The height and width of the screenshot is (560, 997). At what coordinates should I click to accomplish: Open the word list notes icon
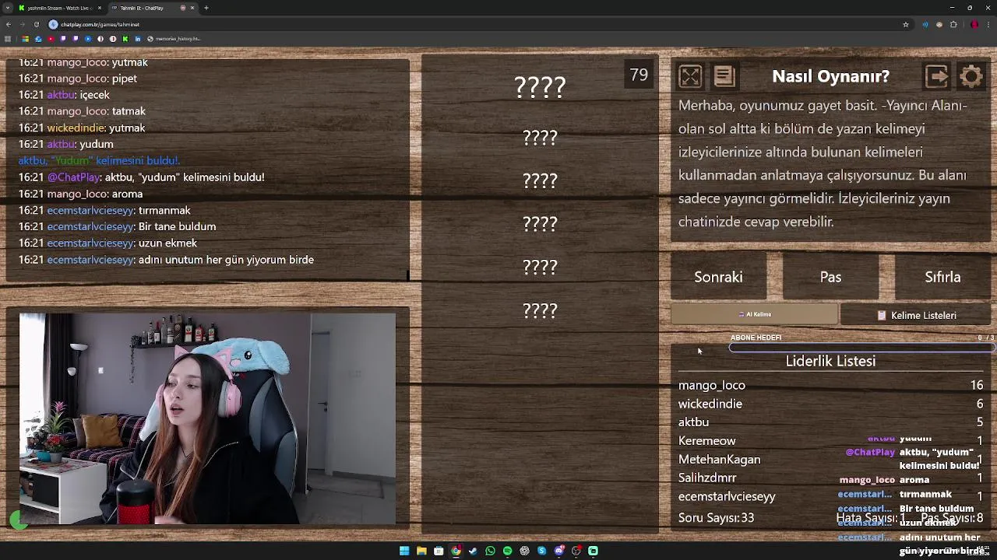pos(724,76)
